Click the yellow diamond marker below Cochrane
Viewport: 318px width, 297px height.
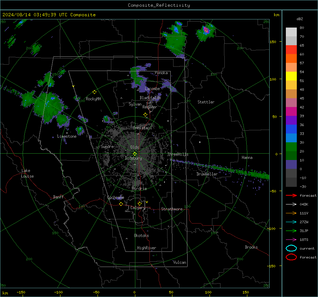pyautogui.click(x=121, y=204)
